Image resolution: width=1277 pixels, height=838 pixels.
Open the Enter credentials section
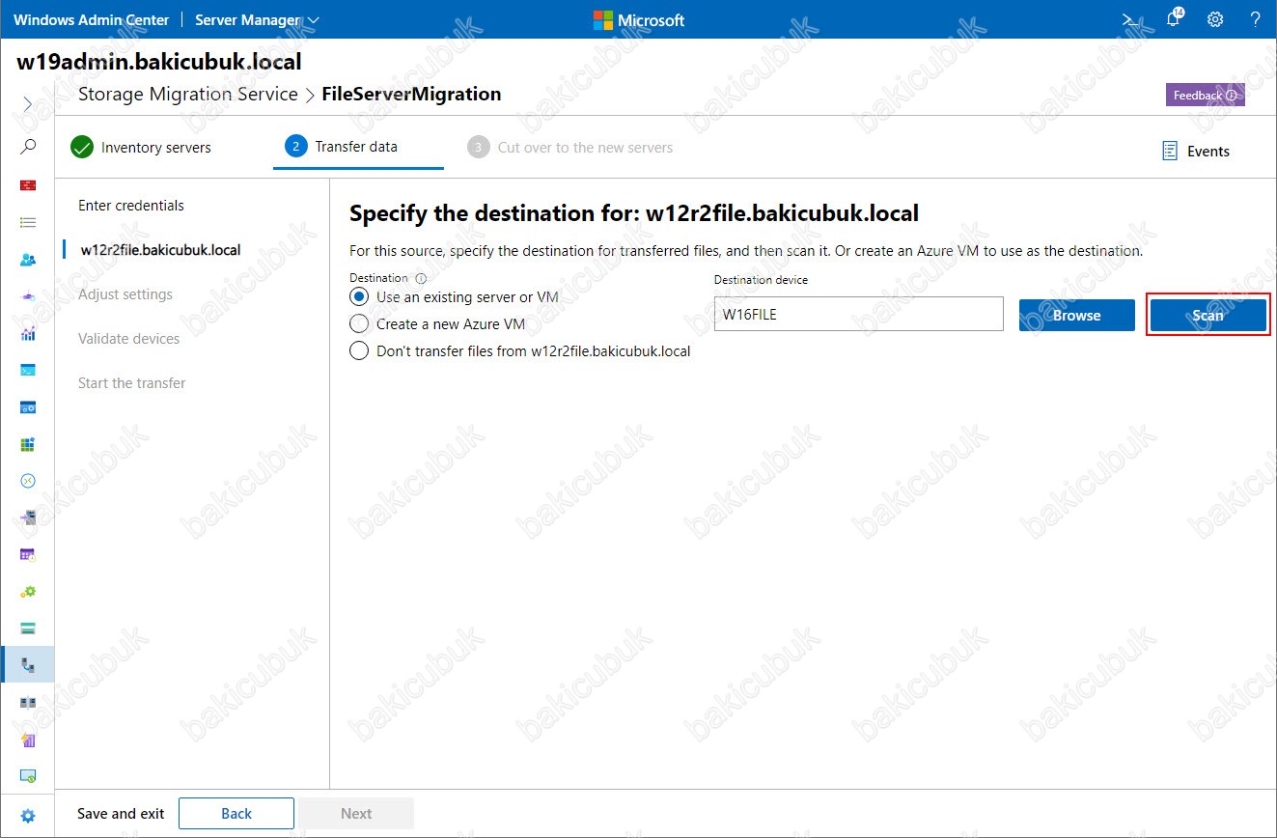point(131,206)
